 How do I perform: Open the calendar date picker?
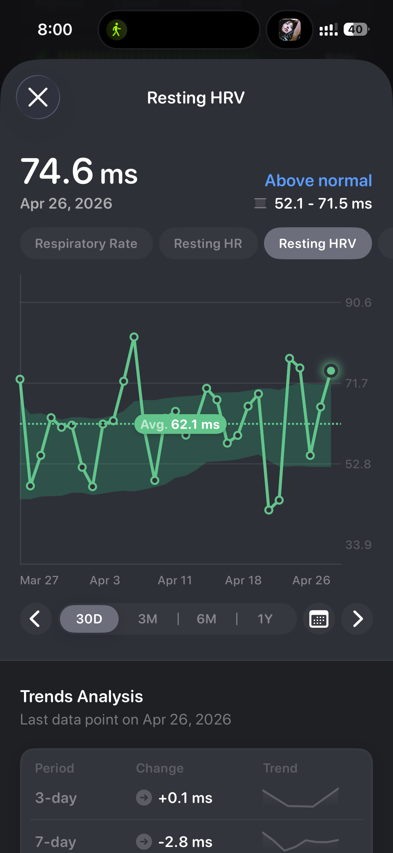(x=319, y=619)
